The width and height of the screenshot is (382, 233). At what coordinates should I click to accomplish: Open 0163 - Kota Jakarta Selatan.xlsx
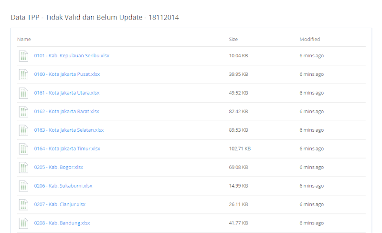tap(69, 130)
